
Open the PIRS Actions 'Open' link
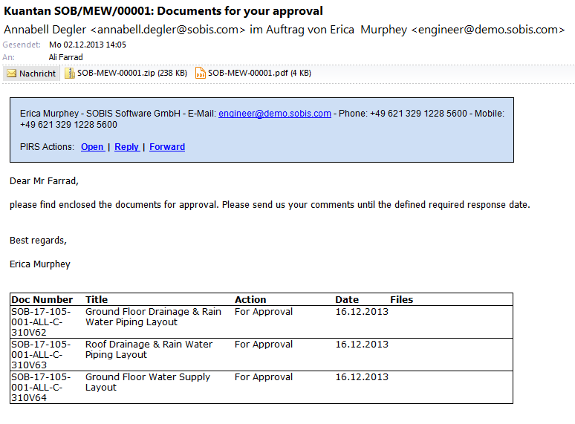point(92,147)
